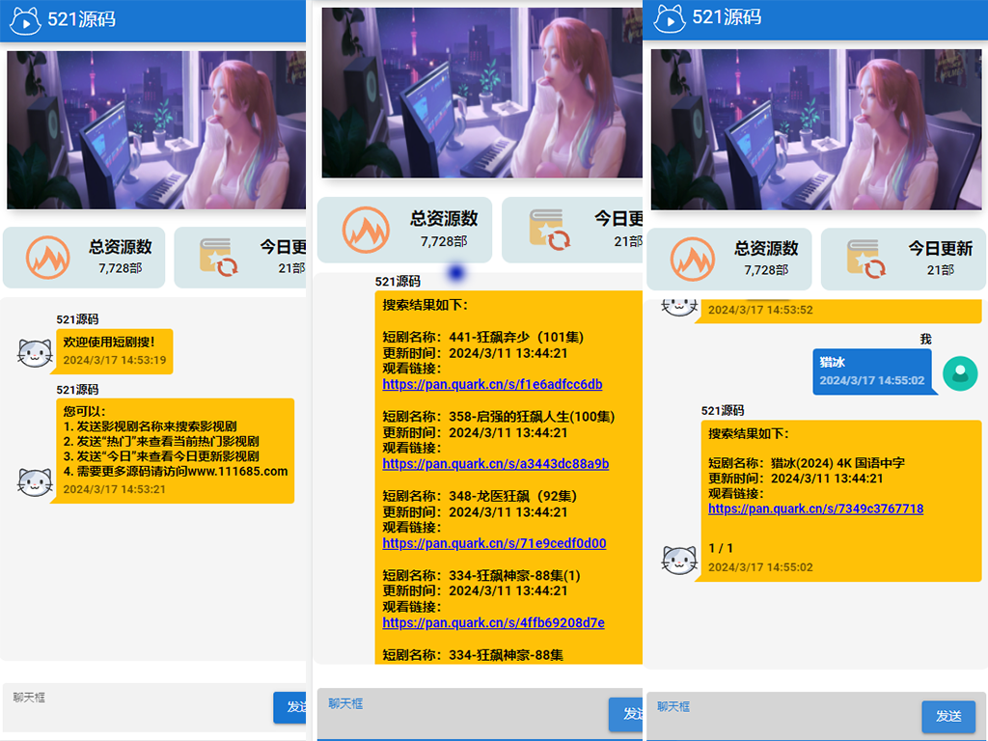The width and height of the screenshot is (988, 741).
Task: Click the flame icon in the left screen's 总资源数 card
Action: (47, 258)
